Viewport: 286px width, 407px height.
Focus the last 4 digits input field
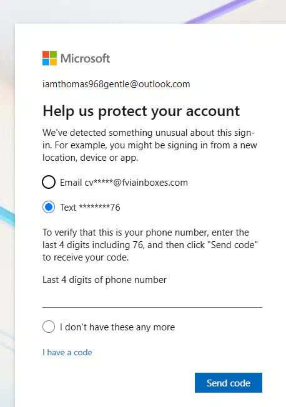click(152, 299)
